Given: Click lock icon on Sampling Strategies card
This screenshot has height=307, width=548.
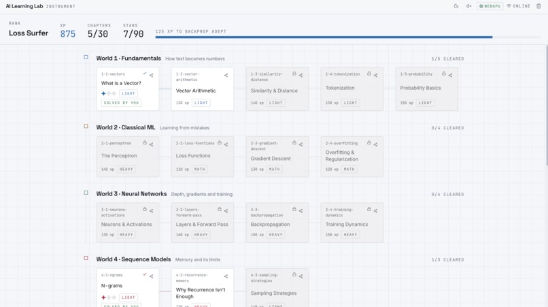Looking at the screenshot, I should (294, 274).
